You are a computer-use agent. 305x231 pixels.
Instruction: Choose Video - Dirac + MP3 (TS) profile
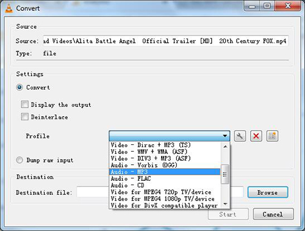coord(165,145)
